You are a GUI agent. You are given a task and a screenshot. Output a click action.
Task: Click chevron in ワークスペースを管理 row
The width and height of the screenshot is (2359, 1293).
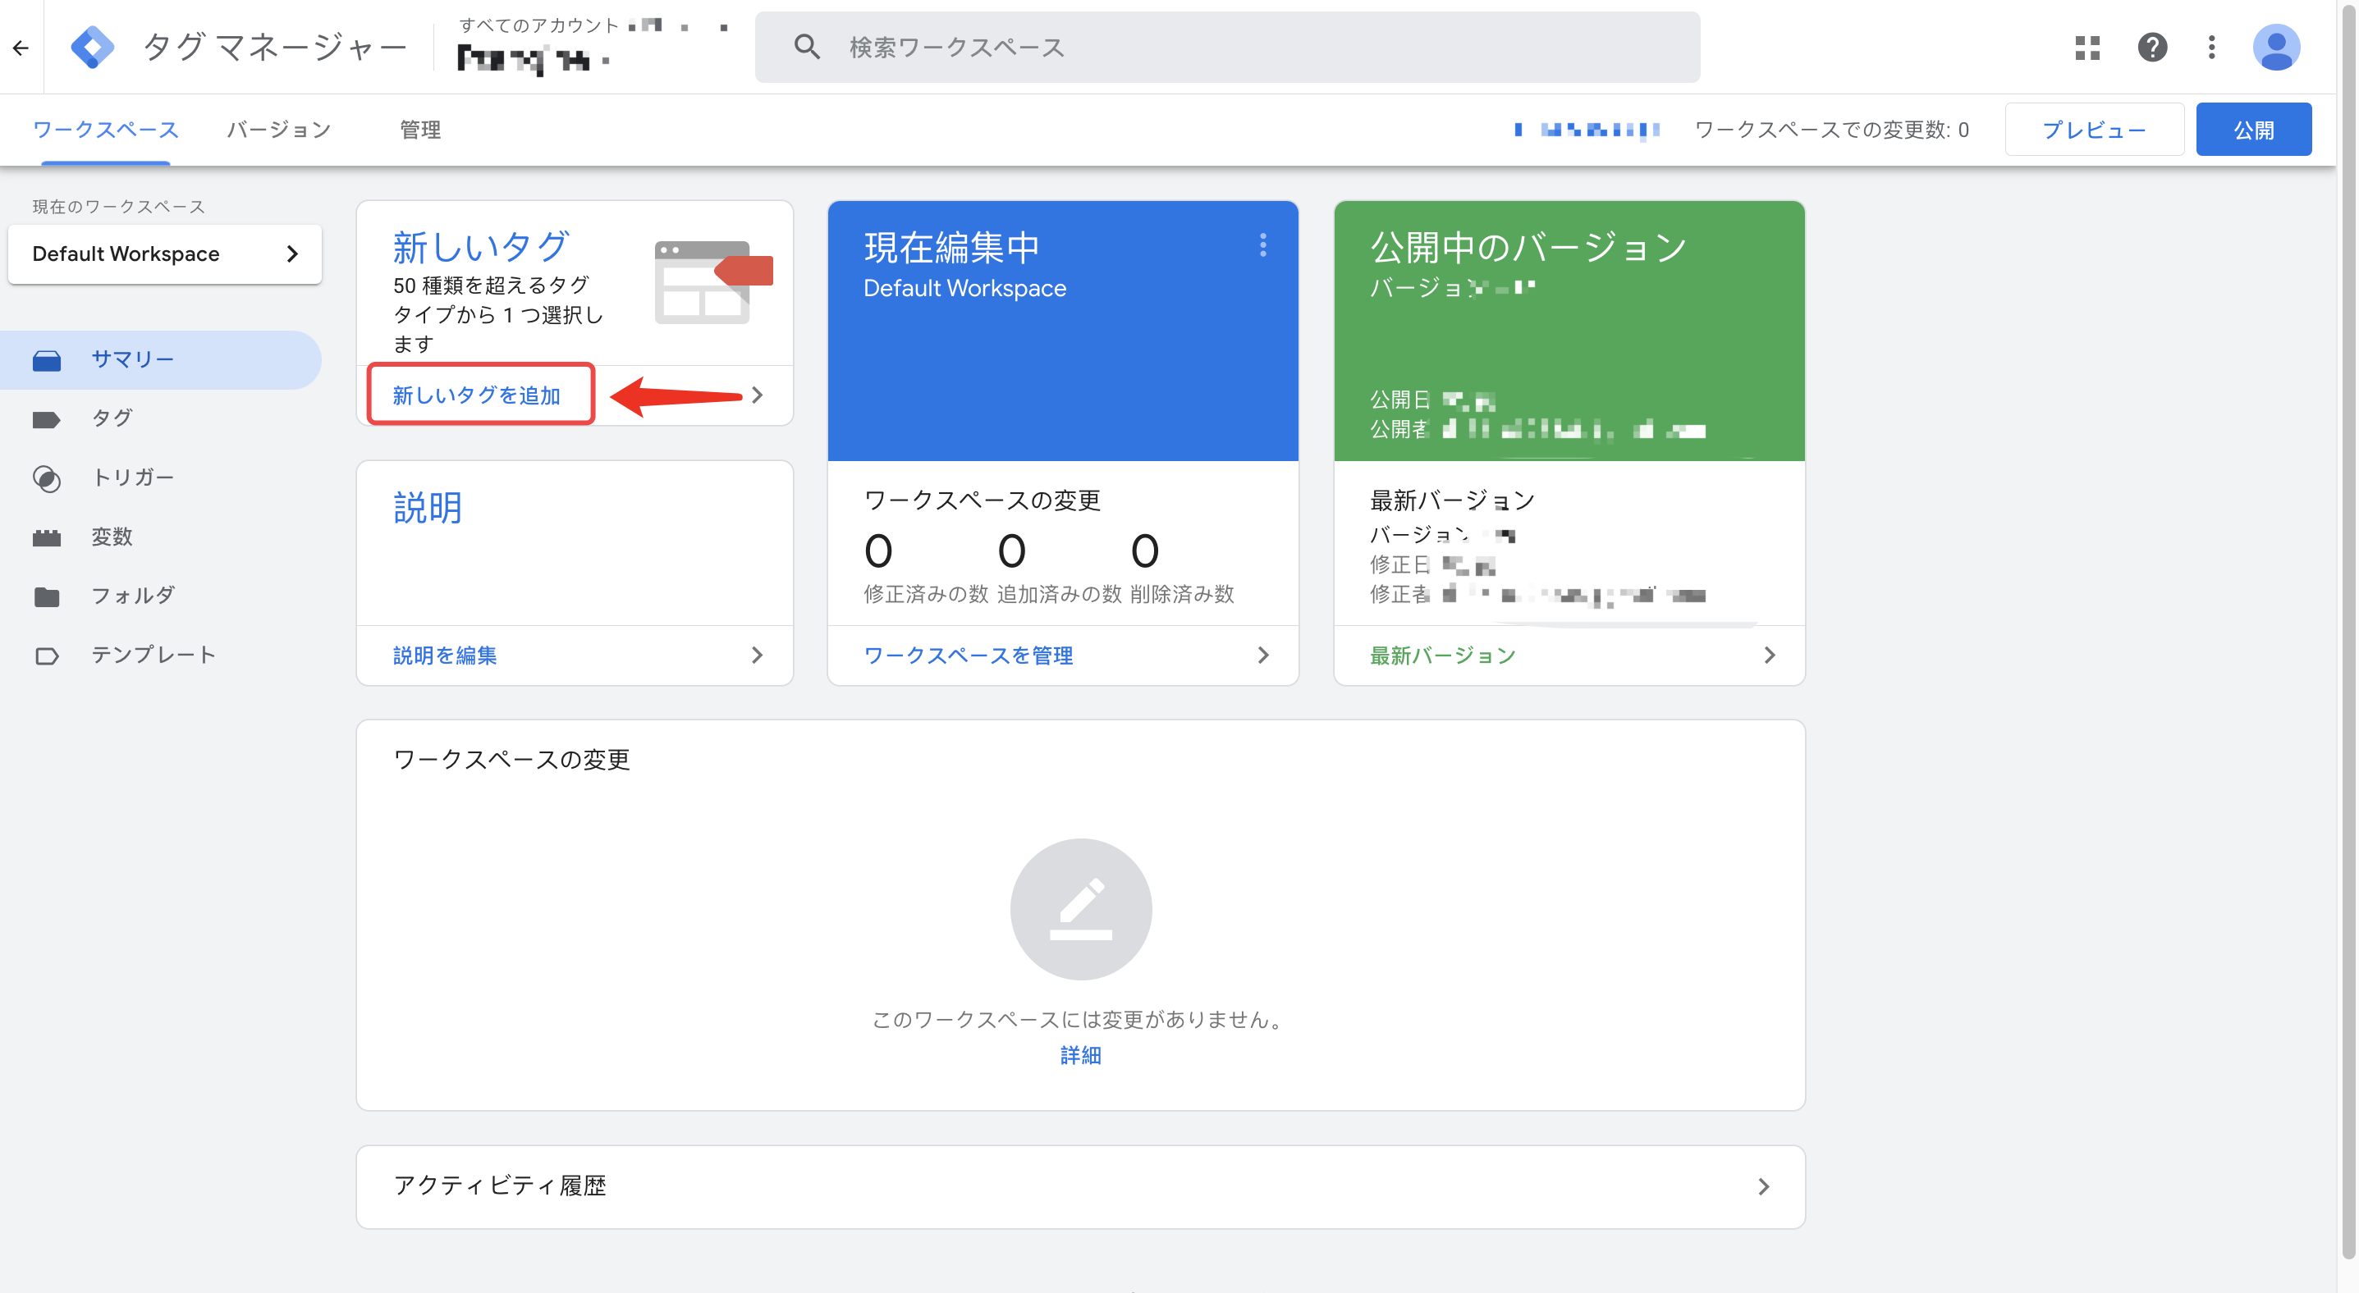point(1264,656)
